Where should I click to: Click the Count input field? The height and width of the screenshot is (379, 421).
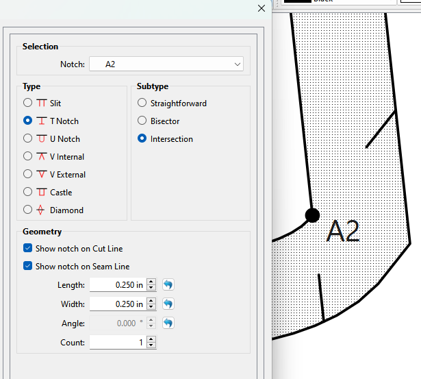click(116, 342)
